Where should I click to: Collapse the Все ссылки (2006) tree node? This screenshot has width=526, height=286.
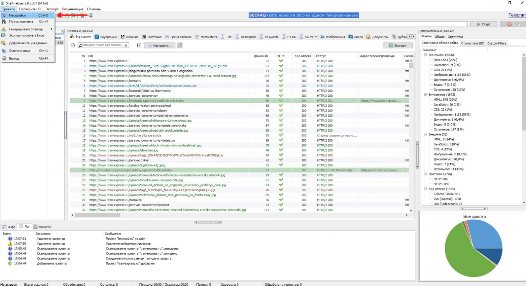click(425, 55)
